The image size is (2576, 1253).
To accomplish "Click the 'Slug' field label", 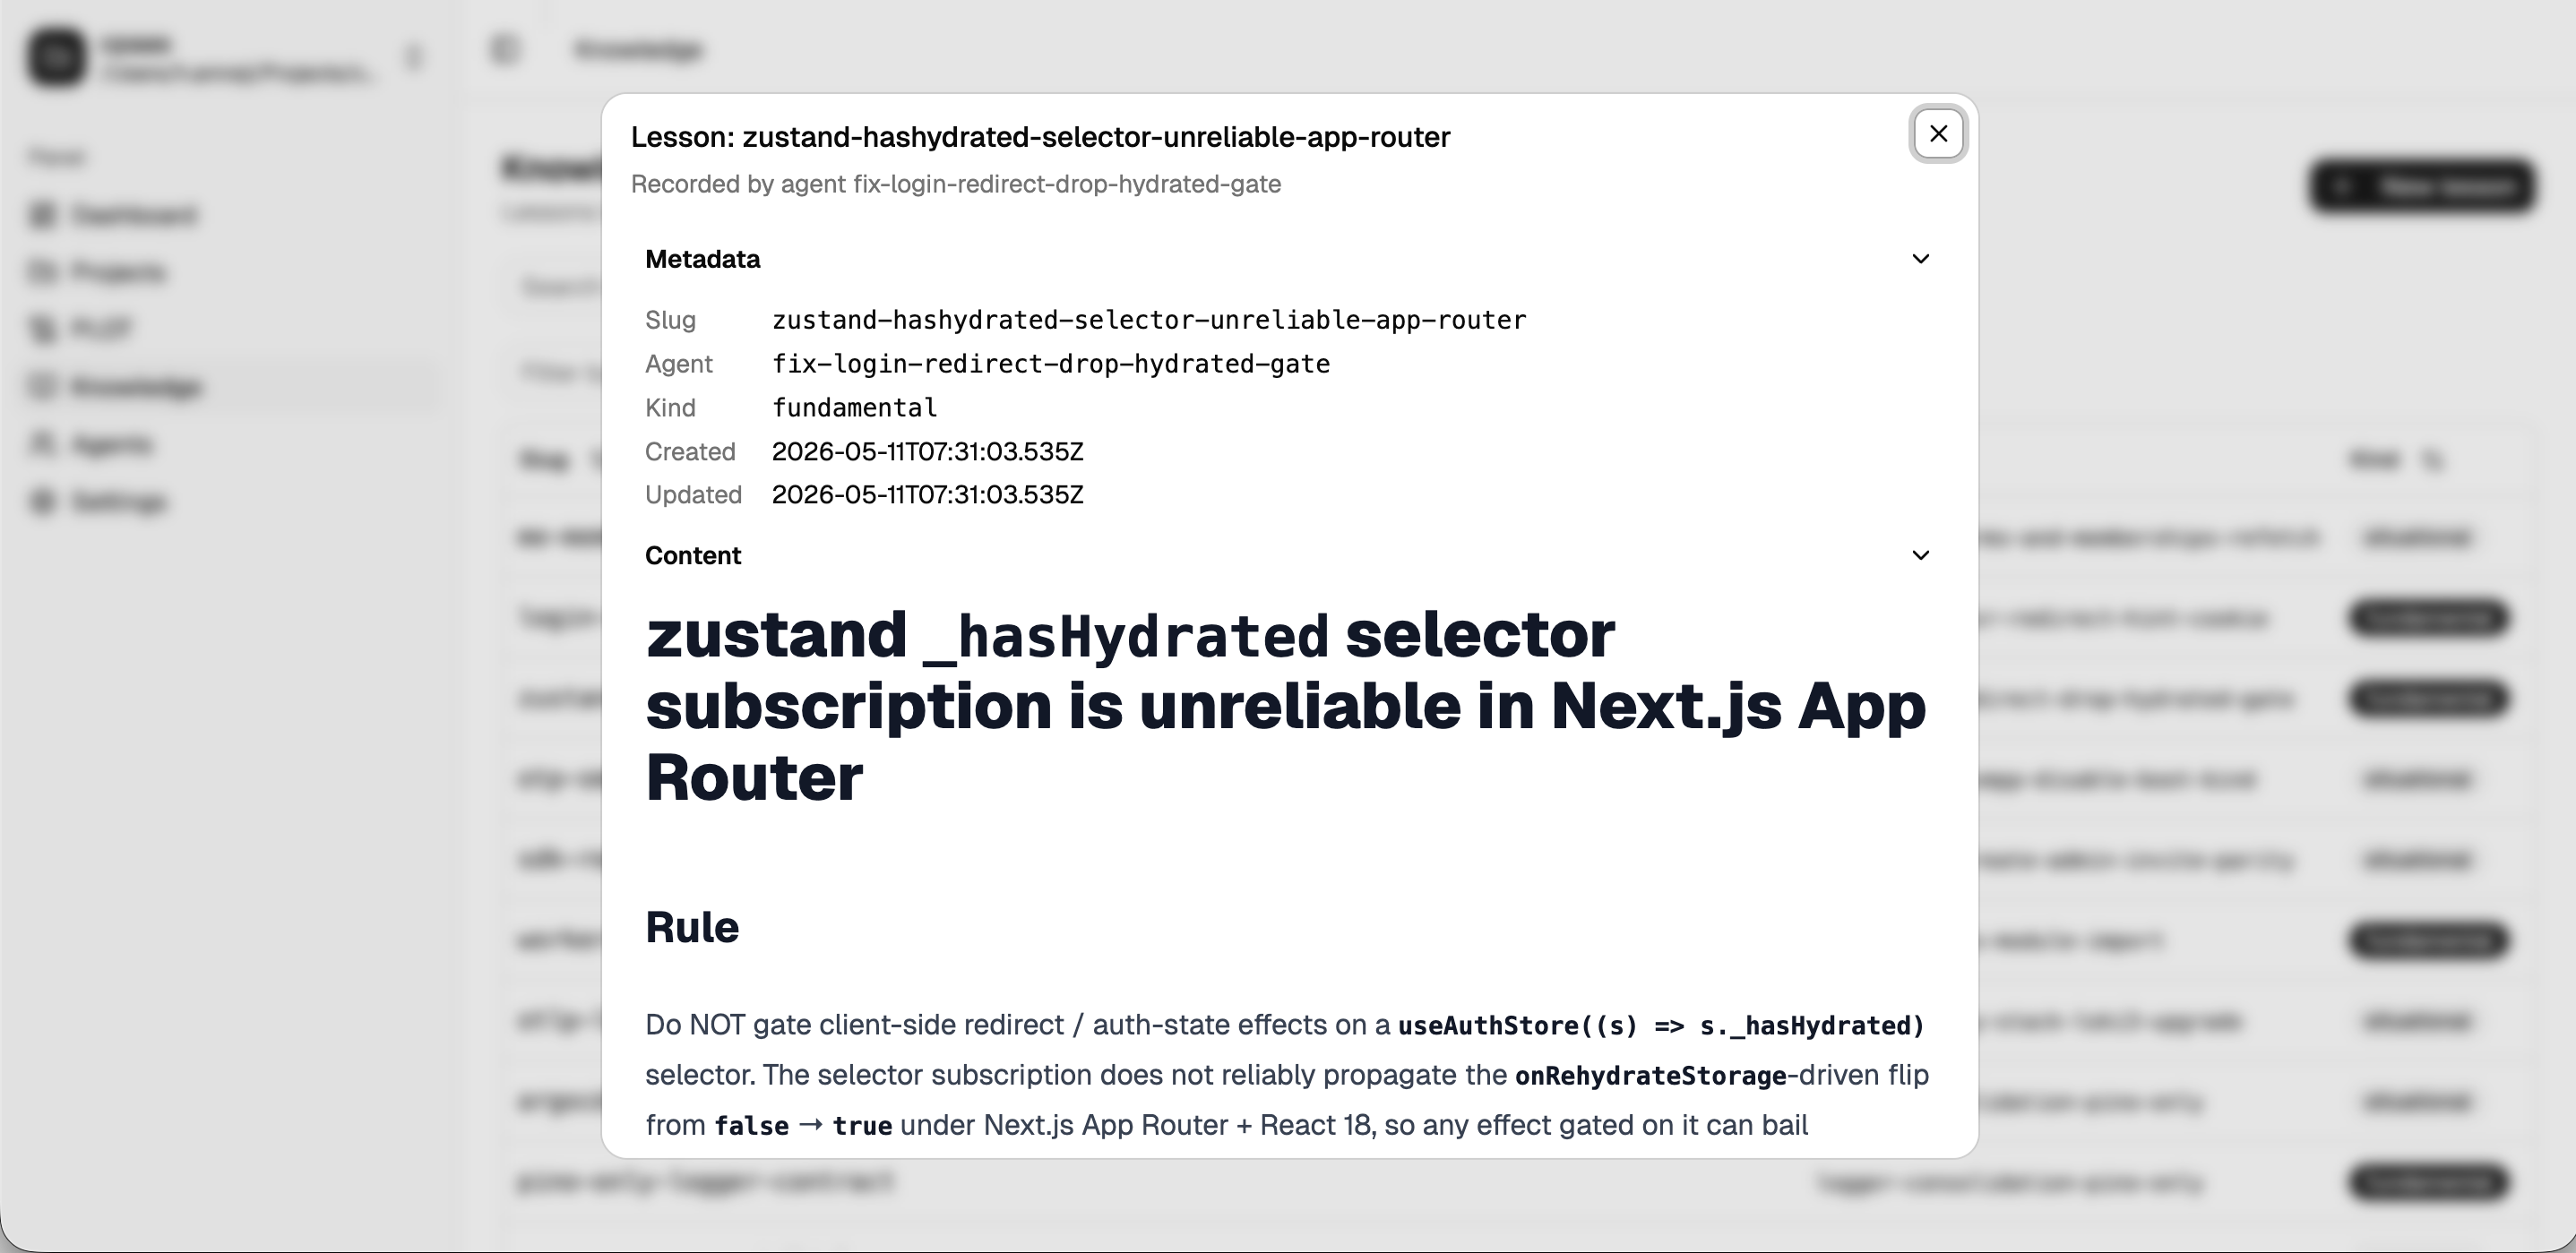I will click(x=670, y=320).
